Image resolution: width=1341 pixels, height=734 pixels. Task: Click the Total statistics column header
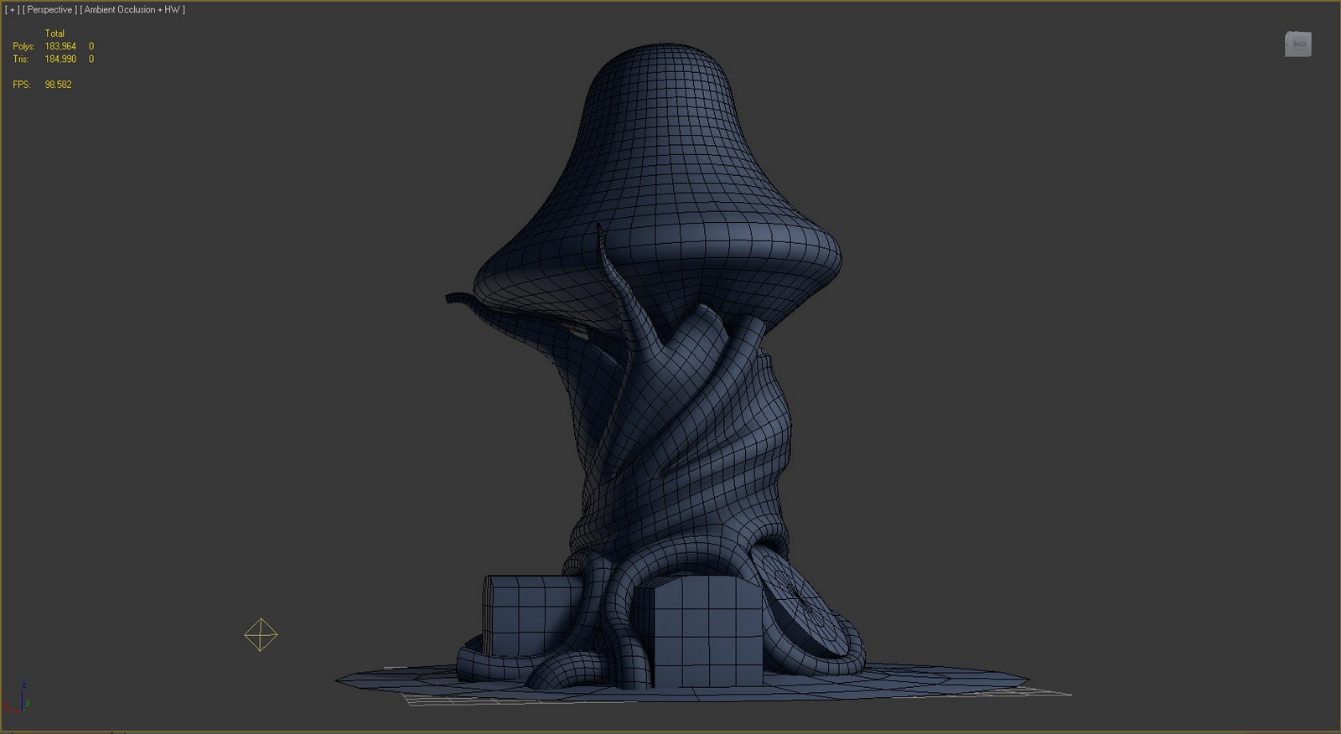click(x=54, y=34)
